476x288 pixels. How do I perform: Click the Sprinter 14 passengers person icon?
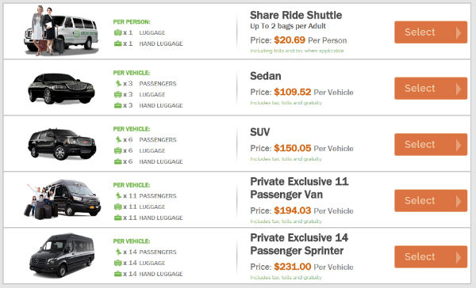coord(118,252)
